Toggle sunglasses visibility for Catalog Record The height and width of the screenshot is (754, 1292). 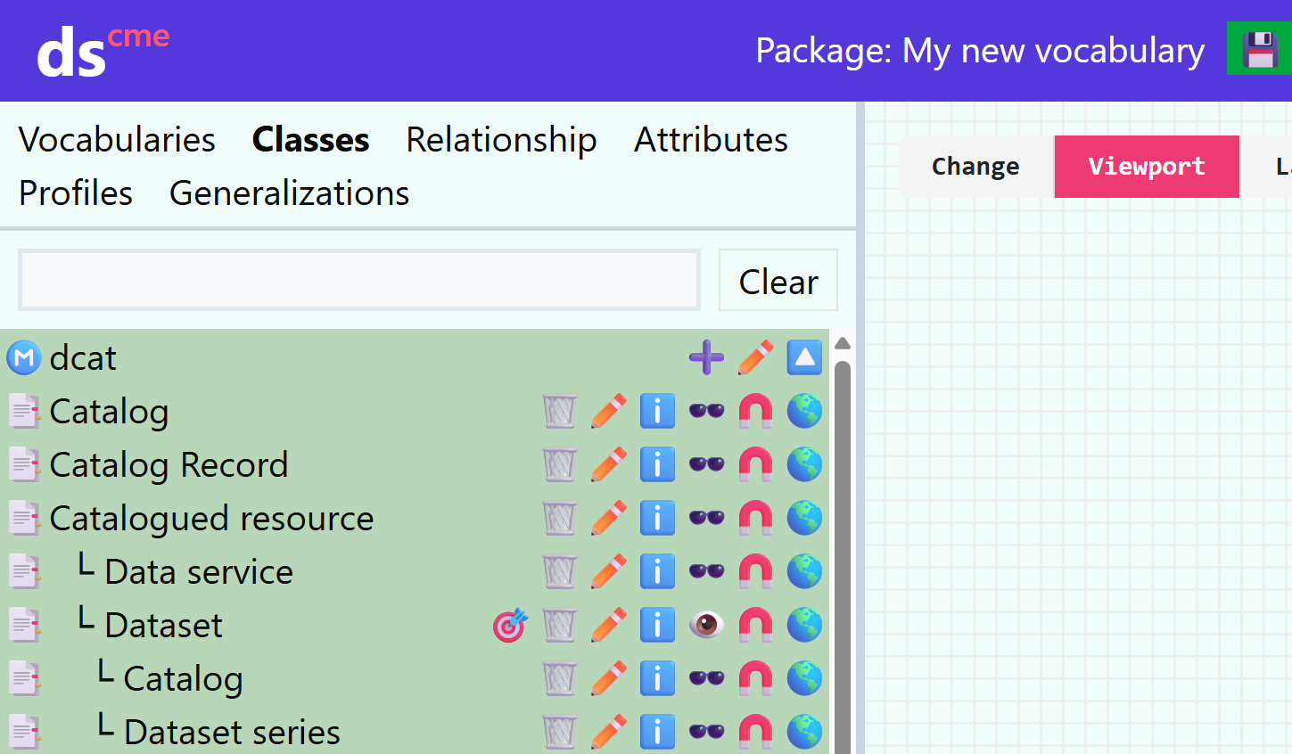(x=706, y=465)
